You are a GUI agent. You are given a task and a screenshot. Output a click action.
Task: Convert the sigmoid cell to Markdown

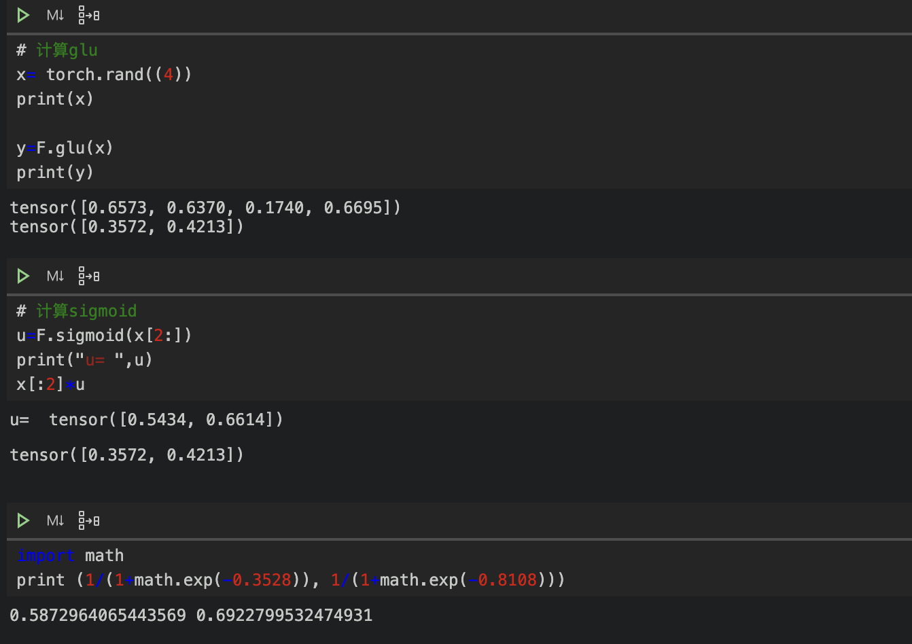coord(54,276)
